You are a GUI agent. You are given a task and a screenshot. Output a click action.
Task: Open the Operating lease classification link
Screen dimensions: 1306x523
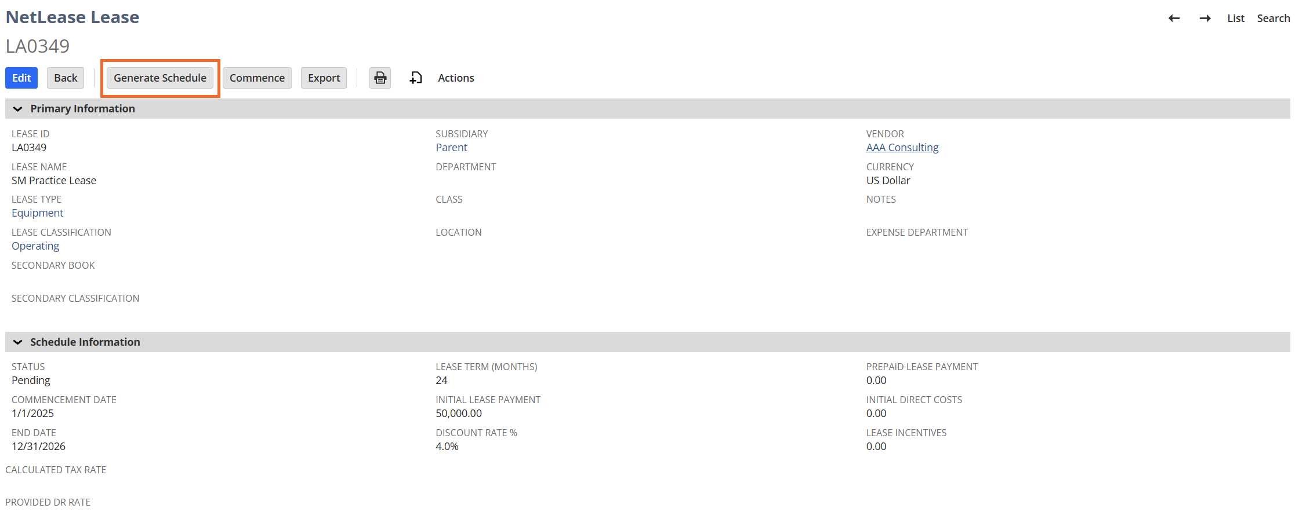tap(35, 246)
